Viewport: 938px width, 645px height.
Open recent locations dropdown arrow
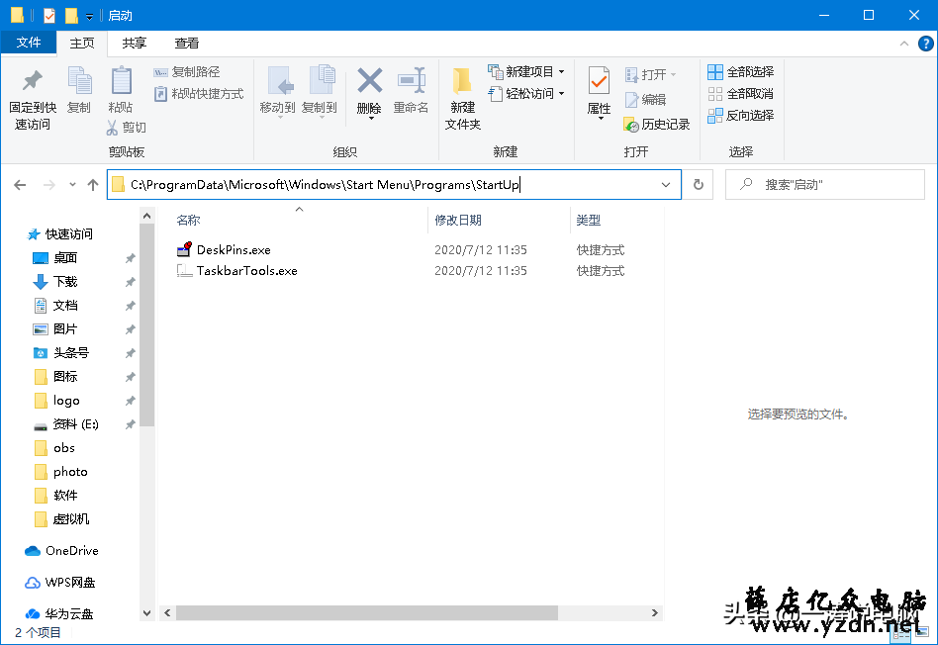[x=72, y=185]
